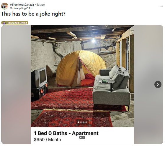
Task: Click the small pill indicator below listing title
Action: tap(82, 137)
